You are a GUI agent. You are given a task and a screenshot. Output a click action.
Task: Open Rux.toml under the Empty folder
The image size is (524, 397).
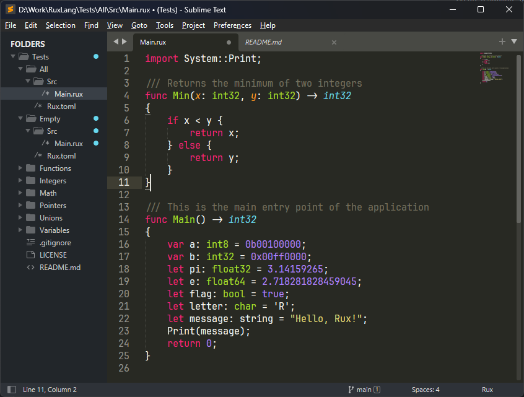[61, 155]
